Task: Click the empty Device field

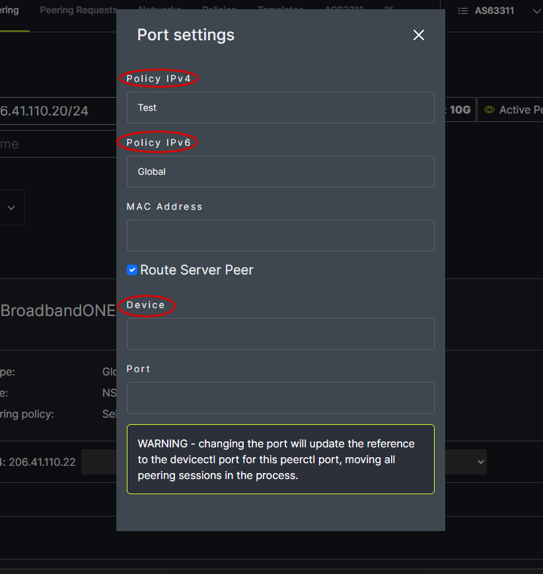Action: (280, 334)
